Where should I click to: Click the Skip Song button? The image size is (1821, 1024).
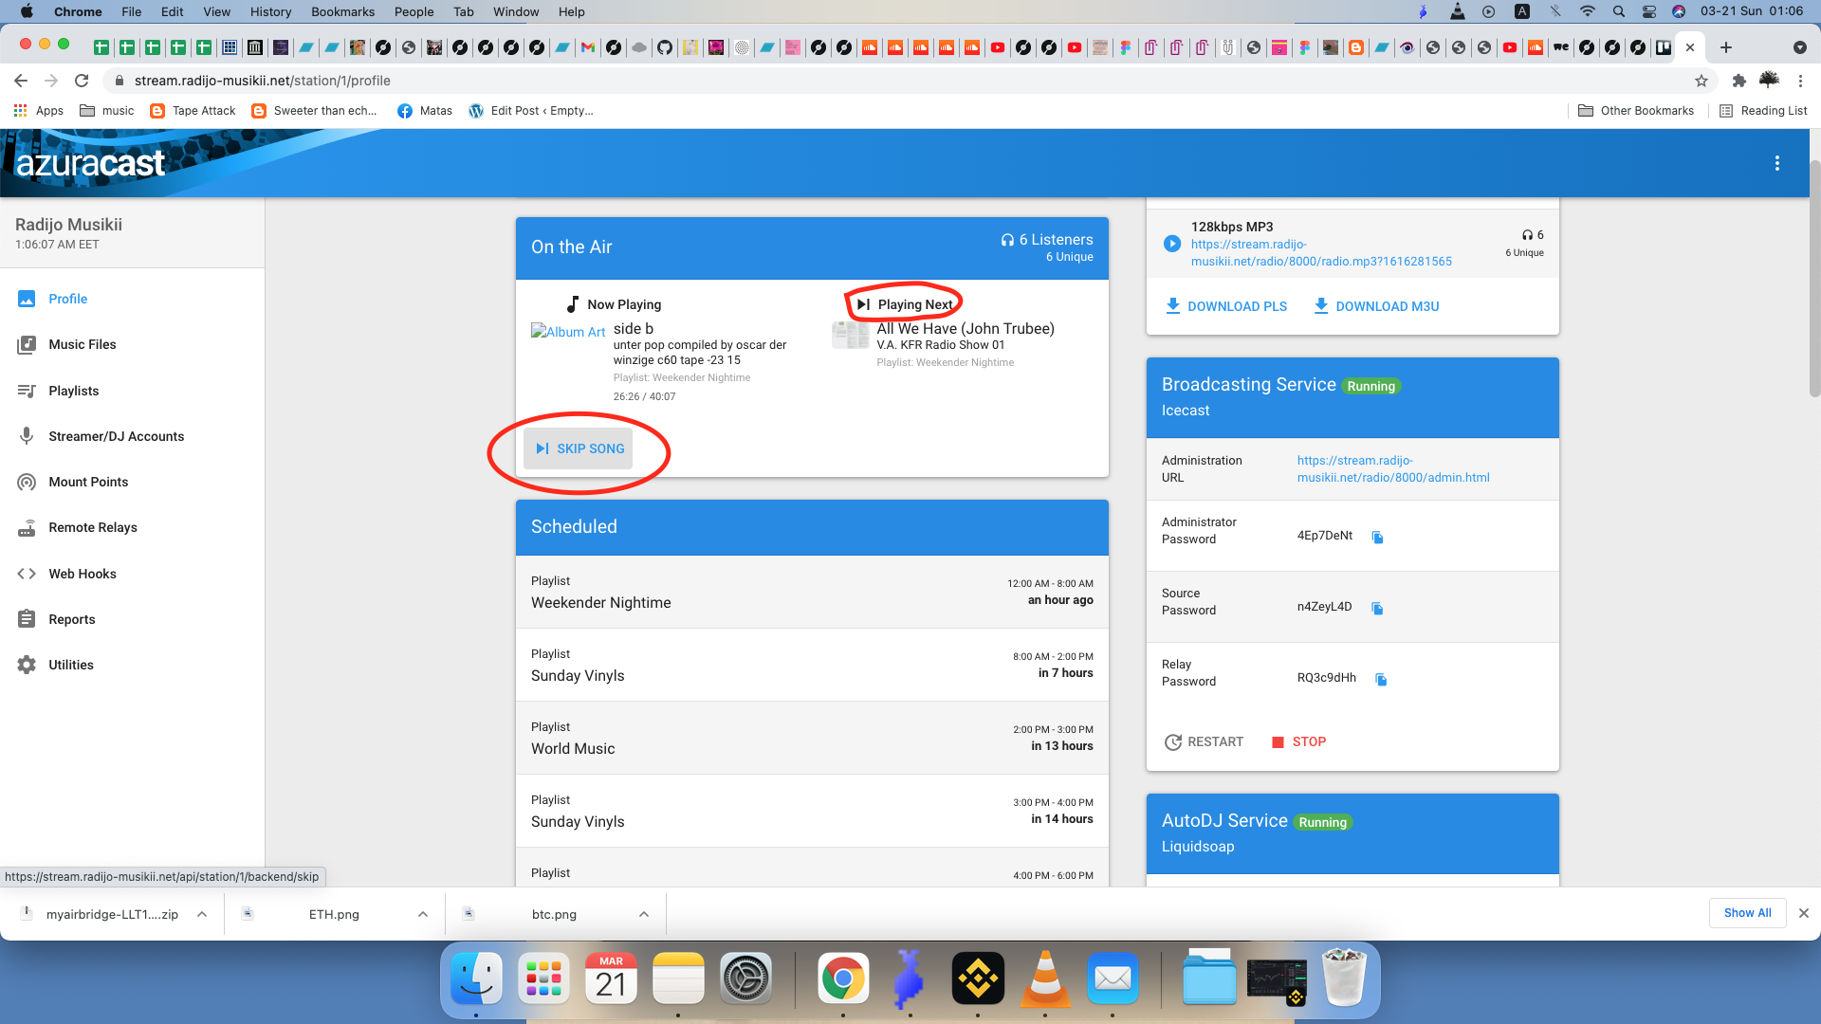click(x=579, y=448)
